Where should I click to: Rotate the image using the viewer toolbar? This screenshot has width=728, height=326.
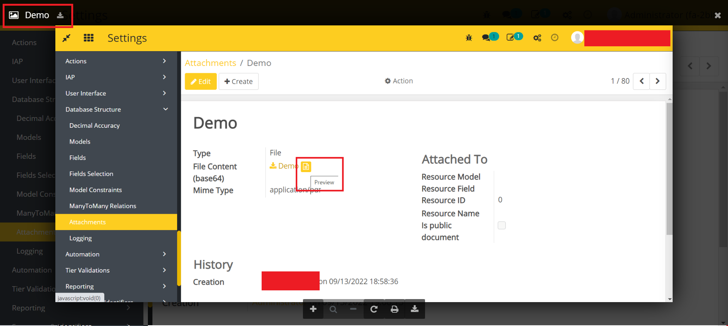pyautogui.click(x=374, y=309)
